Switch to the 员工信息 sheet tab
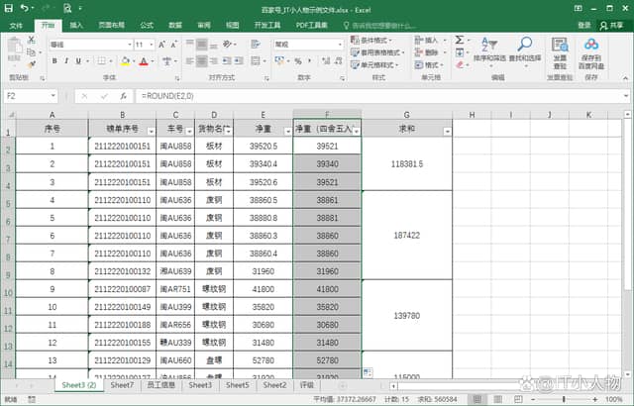 159,385
